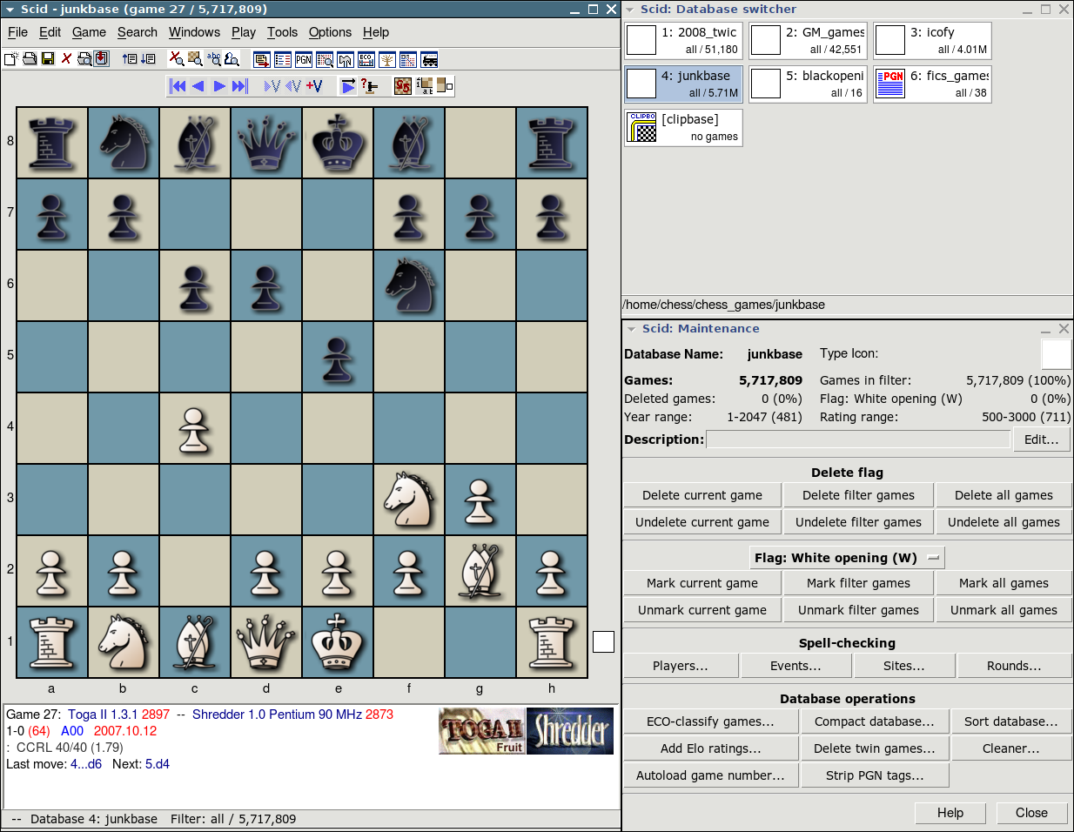Select the clipbase database slot
This screenshot has height=832, width=1074.
(683, 127)
